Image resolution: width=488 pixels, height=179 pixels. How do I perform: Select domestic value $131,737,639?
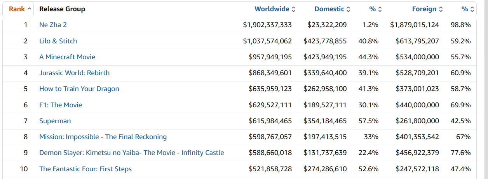tap(325, 153)
